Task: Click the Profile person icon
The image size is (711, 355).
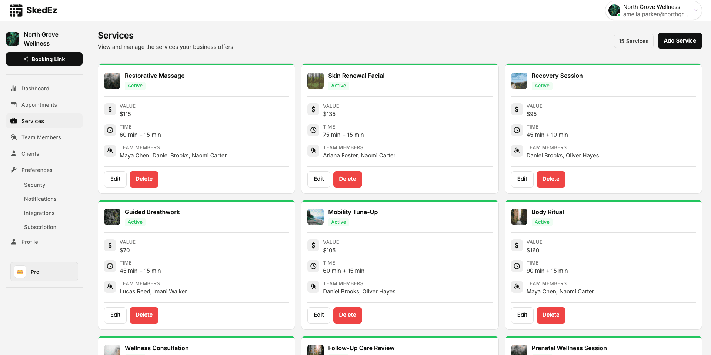Action: [14, 242]
